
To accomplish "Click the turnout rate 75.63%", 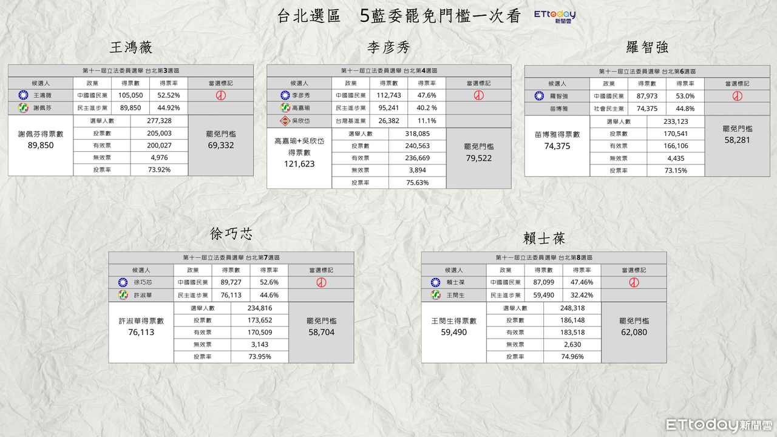I will coord(417,183).
